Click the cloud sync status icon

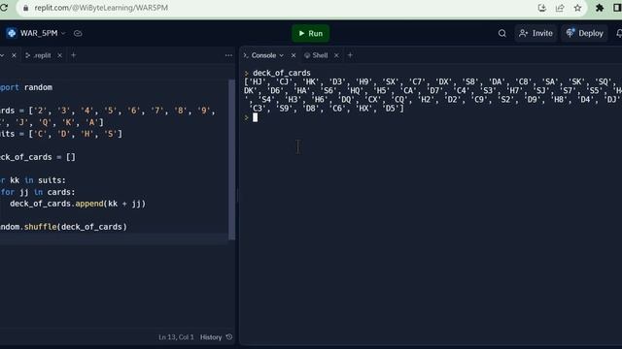[78, 33]
